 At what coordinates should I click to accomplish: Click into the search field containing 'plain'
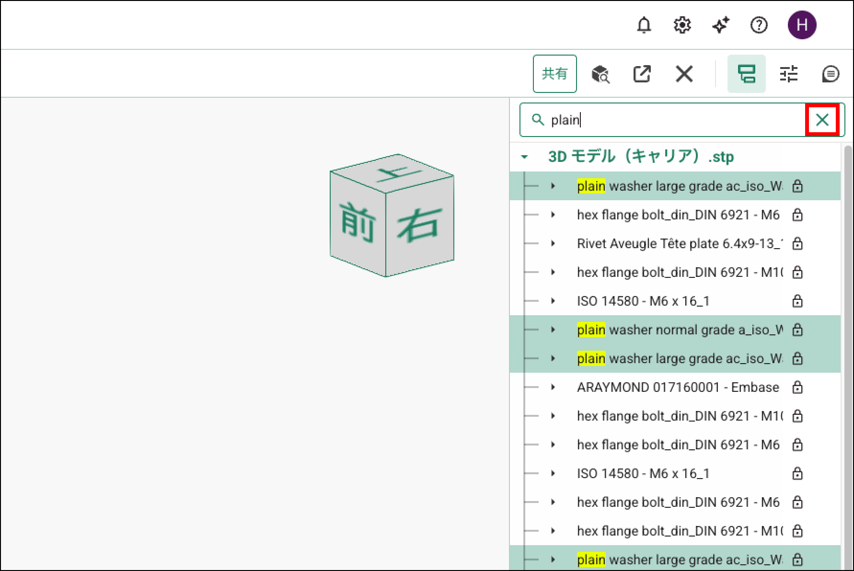[671, 120]
